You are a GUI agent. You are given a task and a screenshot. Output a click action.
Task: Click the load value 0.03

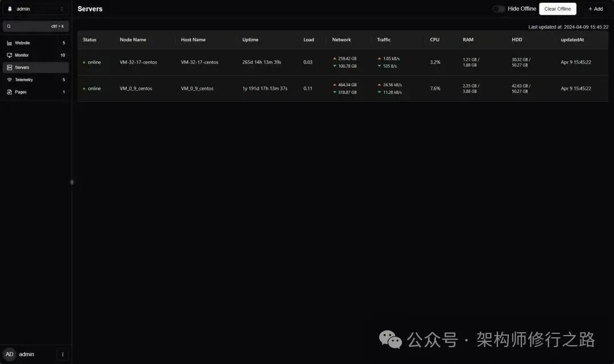coord(308,62)
